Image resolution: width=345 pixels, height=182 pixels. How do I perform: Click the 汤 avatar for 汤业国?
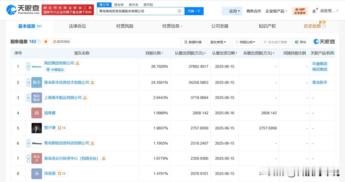37,174
